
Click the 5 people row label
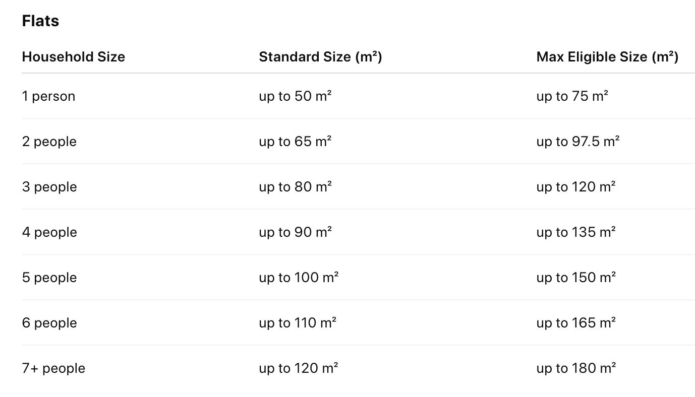49,278
